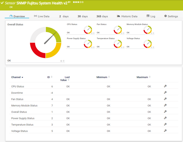
Task: Sort table by Last Value column
Action: point(65,79)
